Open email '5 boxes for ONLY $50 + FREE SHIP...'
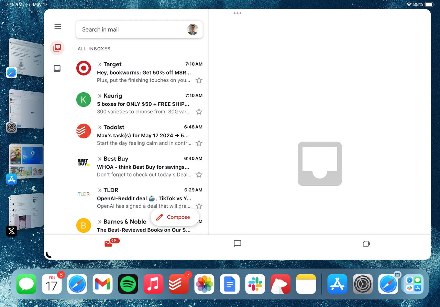This screenshot has height=307, width=440. coord(143,104)
